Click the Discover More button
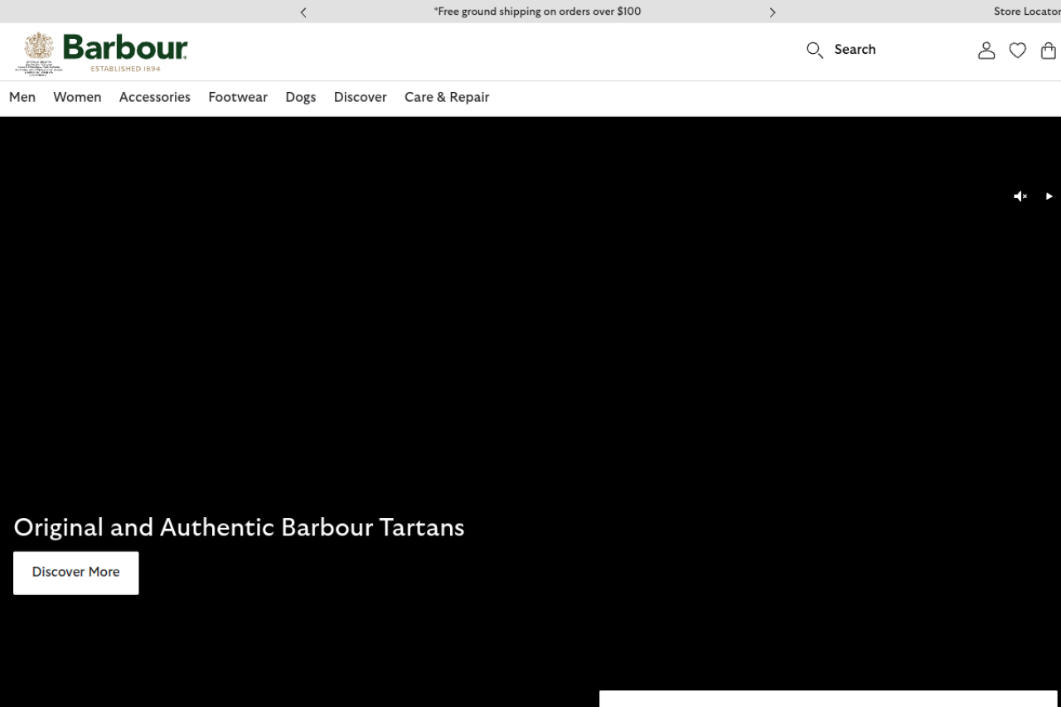The width and height of the screenshot is (1061, 707). pos(75,572)
